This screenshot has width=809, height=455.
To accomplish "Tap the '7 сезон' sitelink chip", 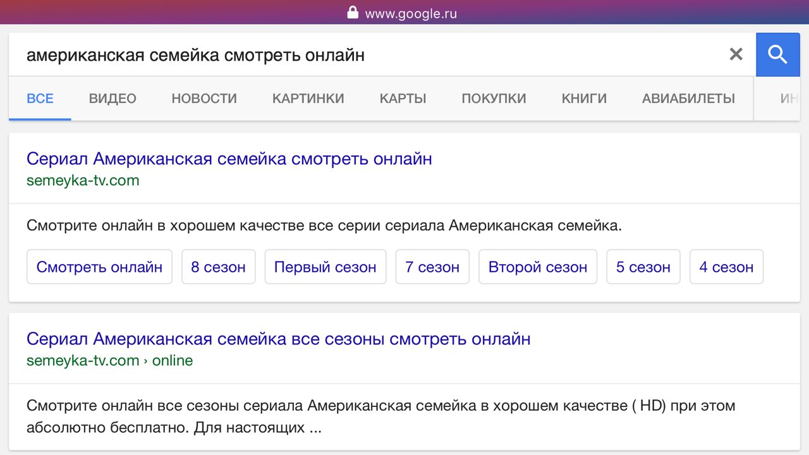I will pyautogui.click(x=432, y=267).
